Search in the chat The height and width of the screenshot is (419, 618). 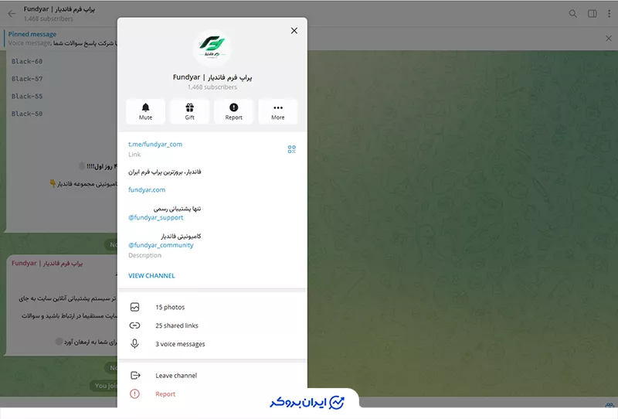coord(572,14)
